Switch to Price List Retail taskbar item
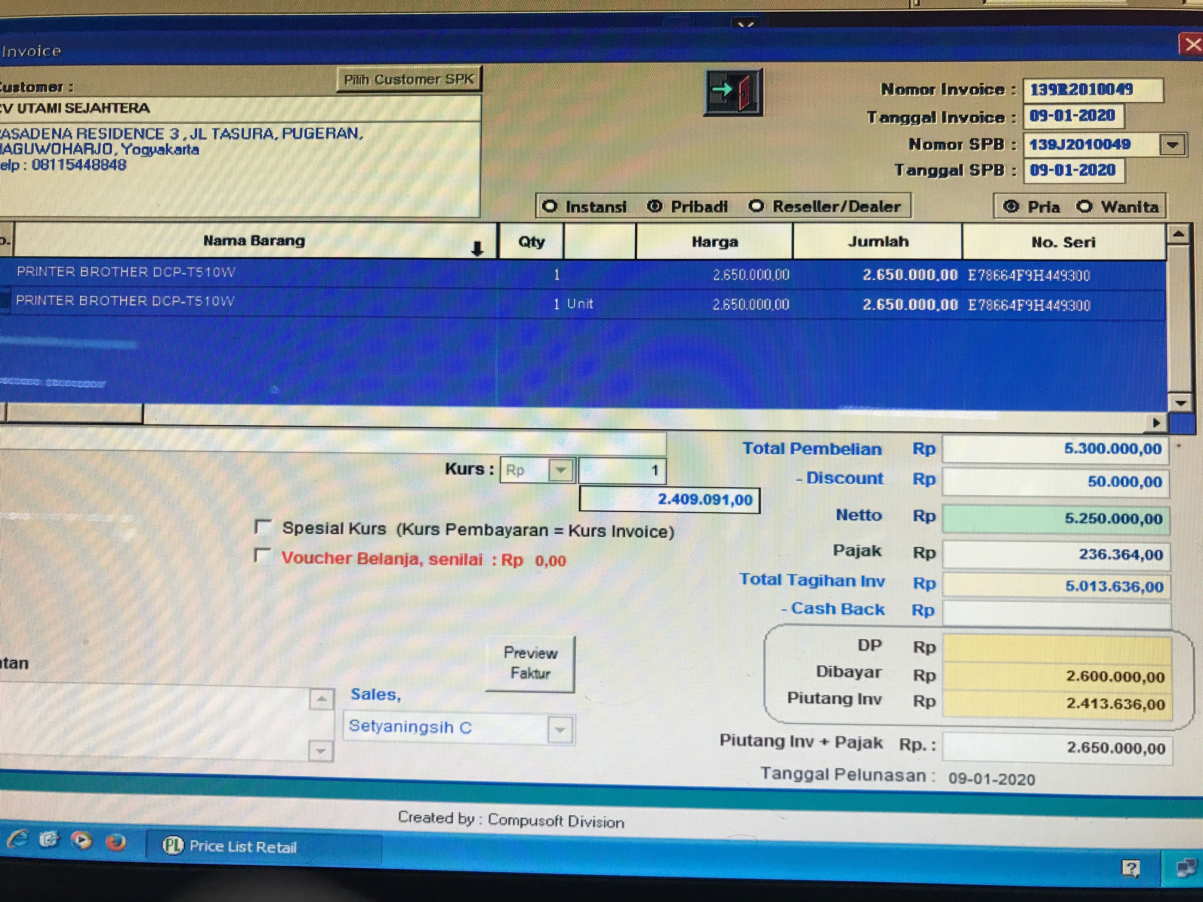This screenshot has width=1203, height=902. tap(231, 847)
